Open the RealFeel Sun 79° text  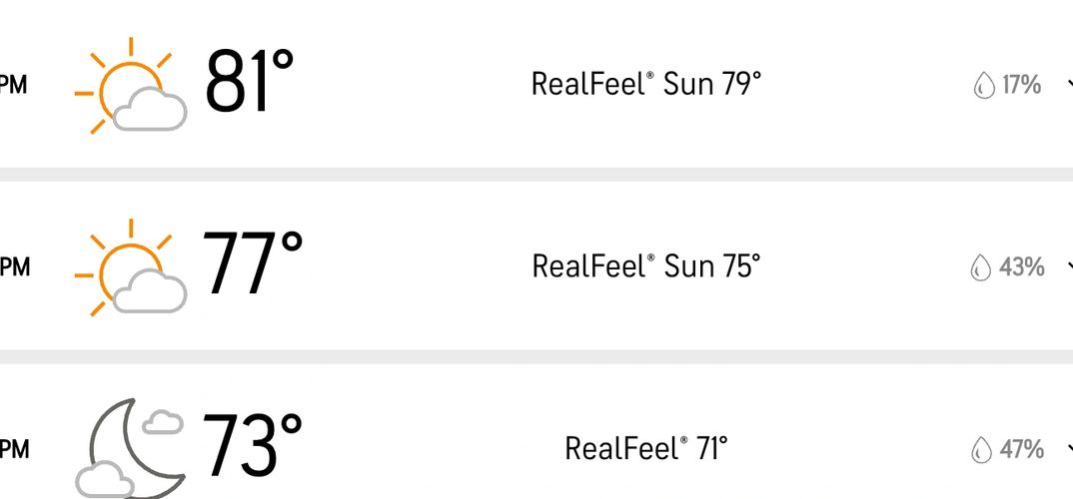(x=646, y=85)
